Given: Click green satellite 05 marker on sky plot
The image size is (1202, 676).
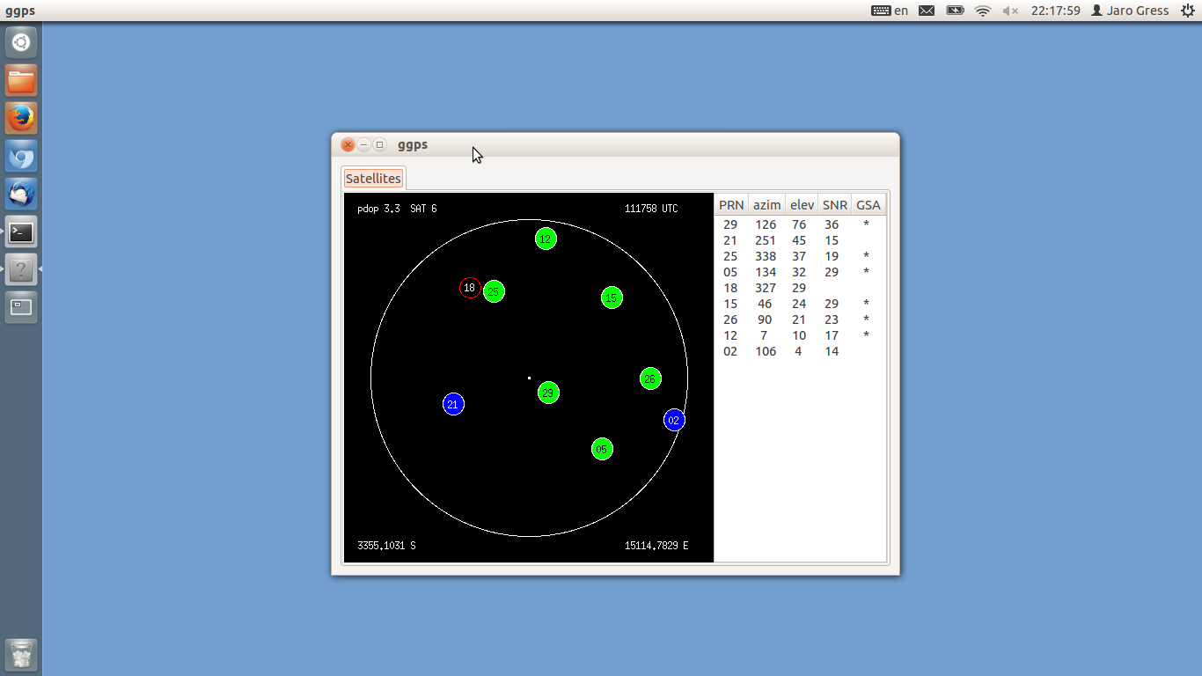Looking at the screenshot, I should click(602, 448).
